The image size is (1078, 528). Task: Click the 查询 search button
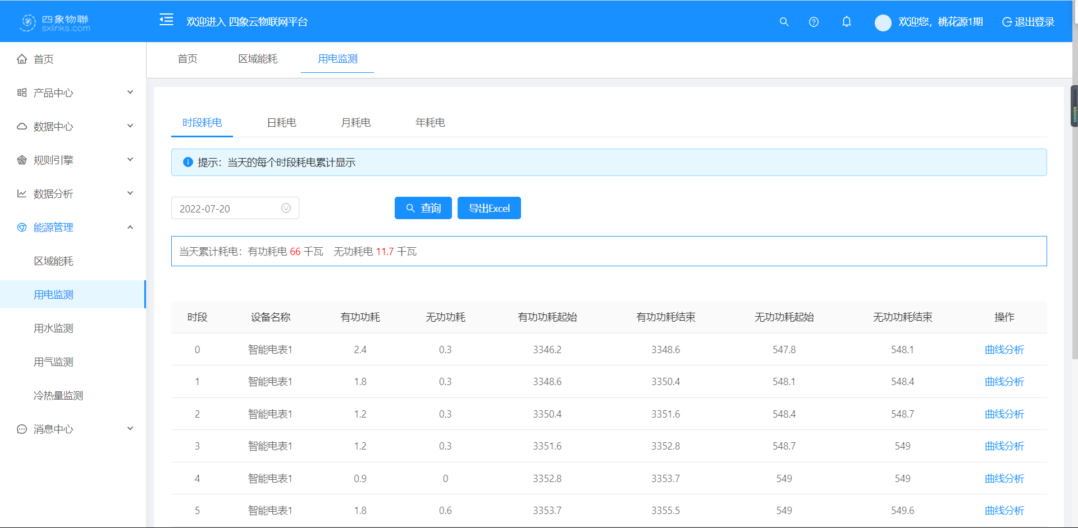pos(423,208)
